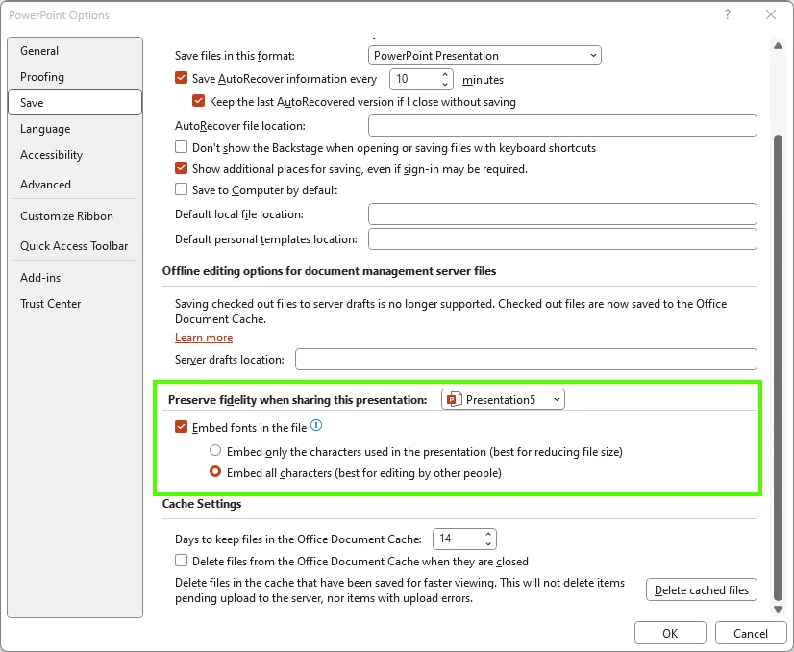
Task: Uncheck Save AutoRecover information checkbox
Action: point(182,79)
